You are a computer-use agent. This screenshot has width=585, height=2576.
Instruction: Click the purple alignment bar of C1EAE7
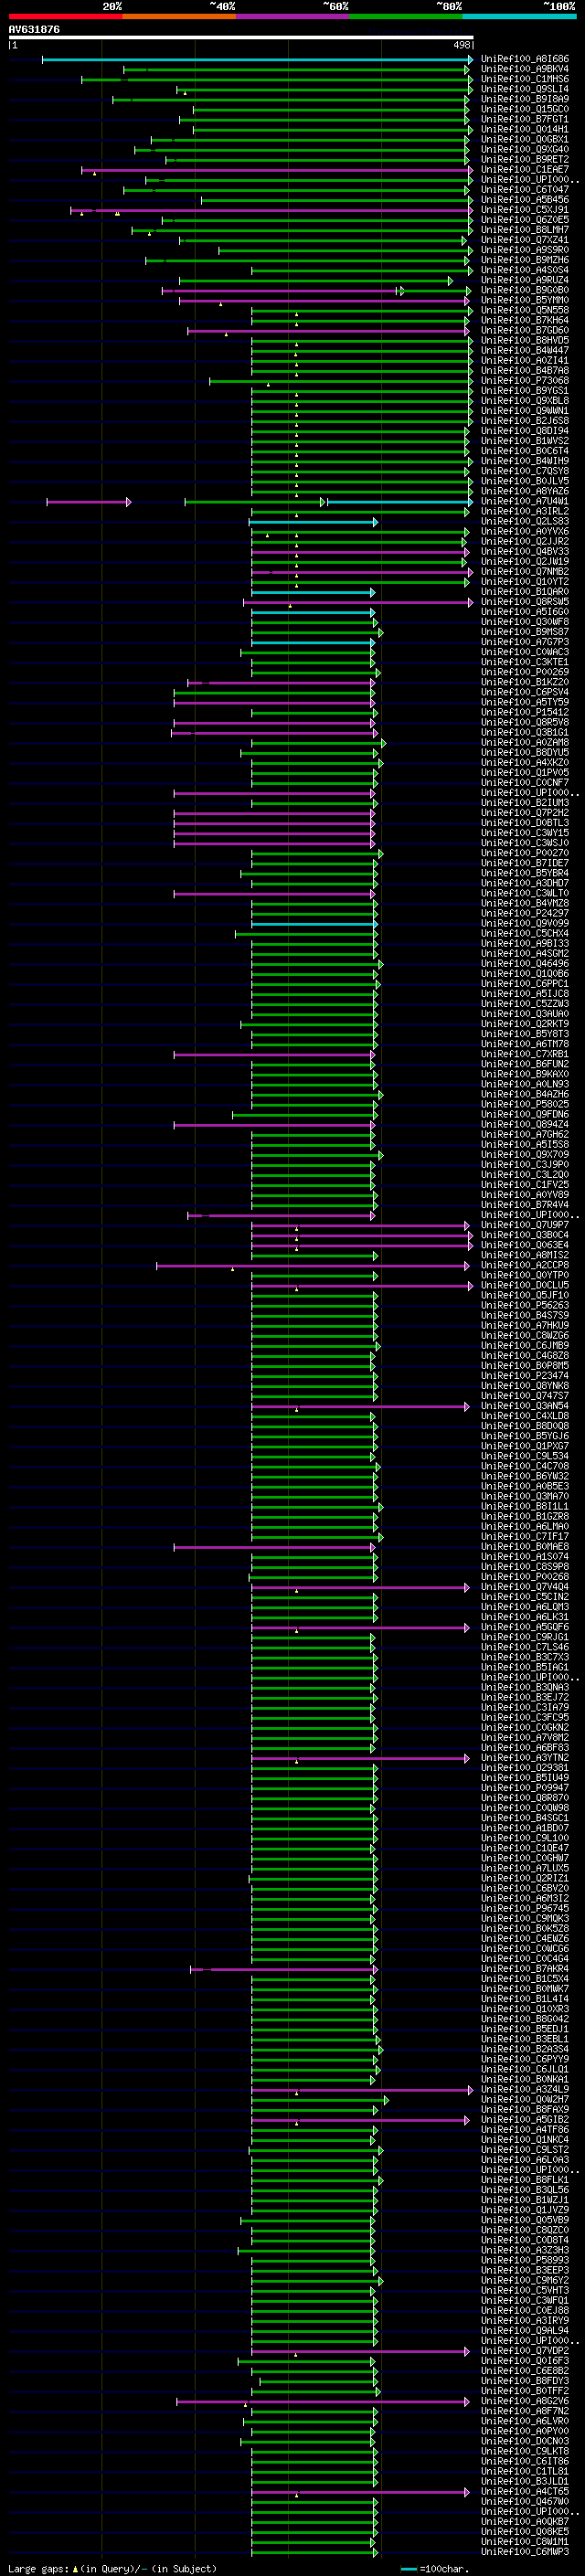(276, 170)
